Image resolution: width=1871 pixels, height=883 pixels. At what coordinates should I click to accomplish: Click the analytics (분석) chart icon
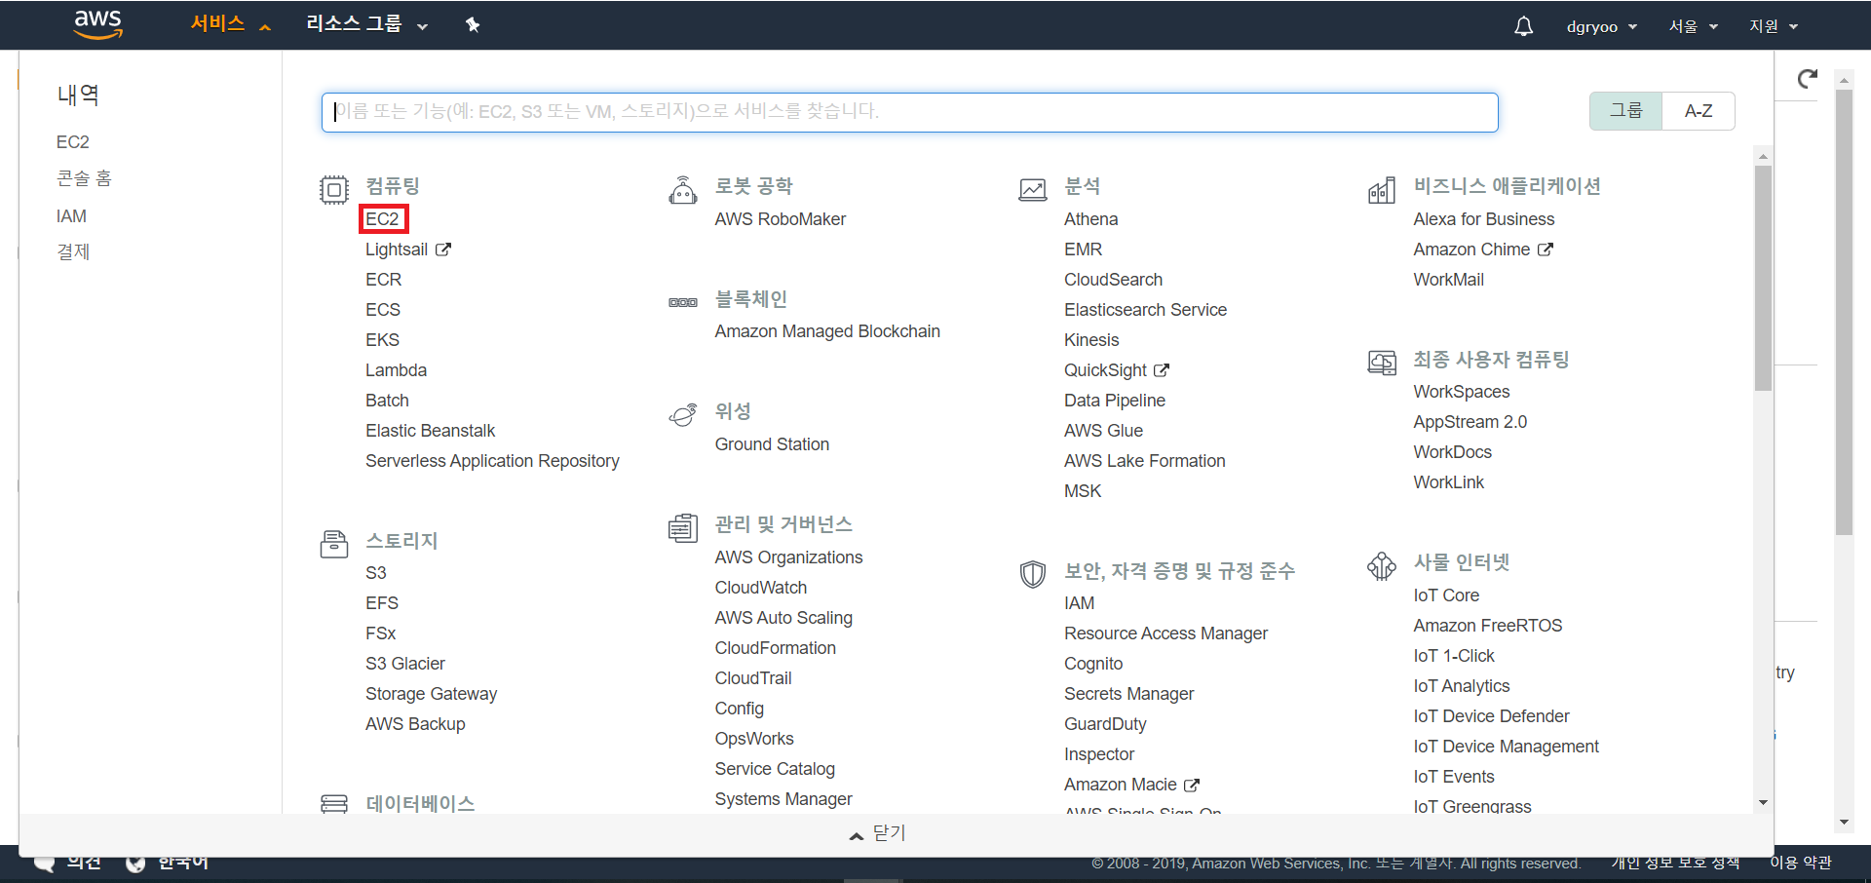[x=1033, y=189]
